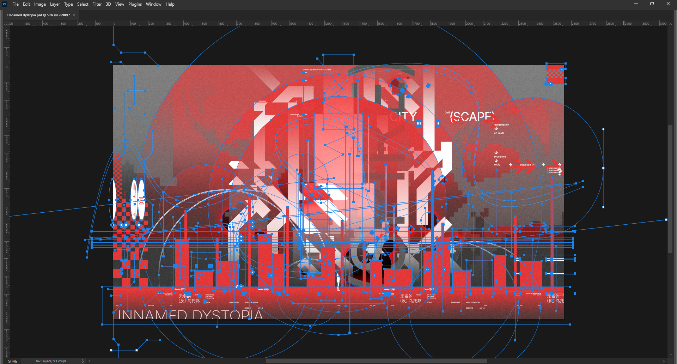Open the Select menu
This screenshot has height=364, width=677.
[83, 4]
